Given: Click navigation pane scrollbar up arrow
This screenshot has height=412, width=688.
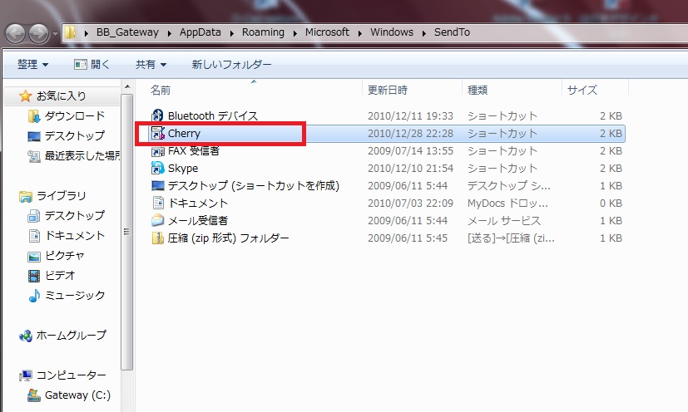Looking at the screenshot, I should 126,86.
